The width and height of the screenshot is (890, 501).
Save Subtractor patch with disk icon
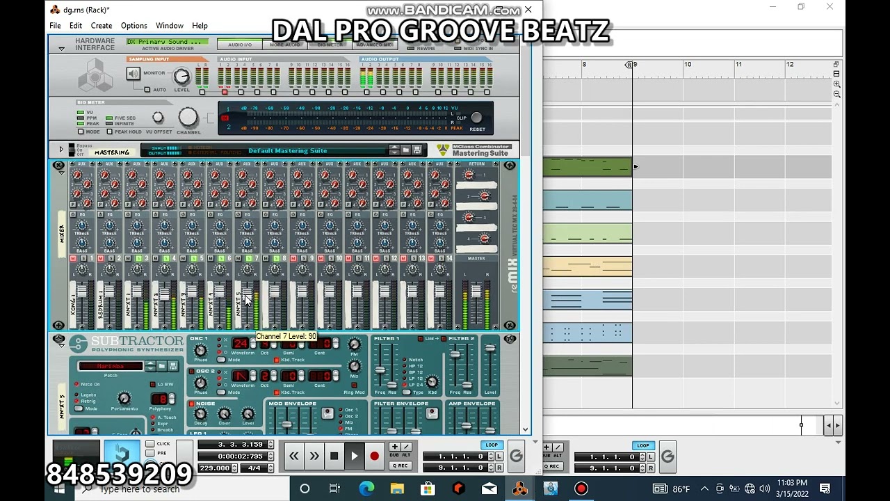coord(173,366)
